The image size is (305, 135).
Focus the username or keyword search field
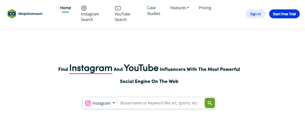pyautogui.click(x=161, y=103)
